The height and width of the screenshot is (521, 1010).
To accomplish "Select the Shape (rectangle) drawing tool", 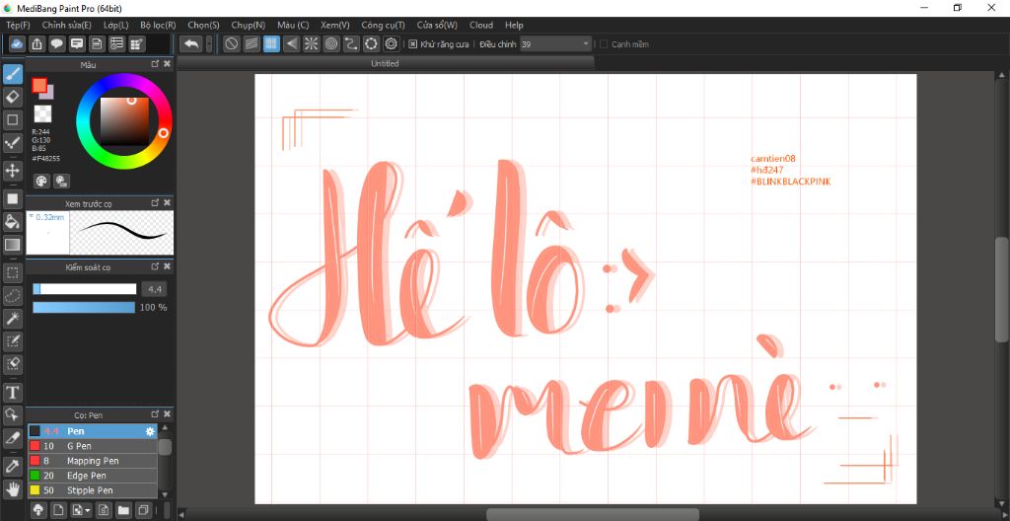I will (12, 119).
